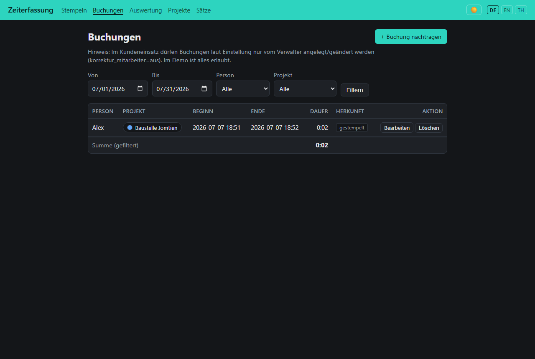Screen dimensions: 535x359
Task: Click the blue dot on the Baustelle Jomtien chip
Action: (x=130, y=128)
